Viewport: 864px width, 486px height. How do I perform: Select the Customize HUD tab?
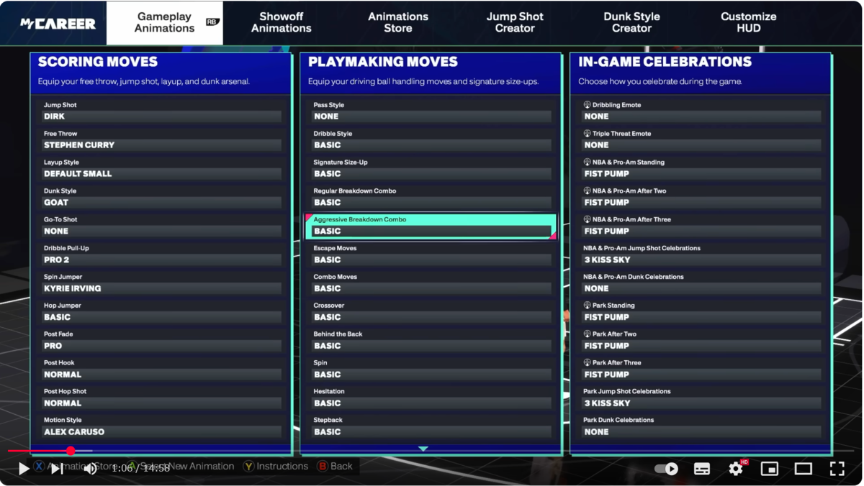[749, 22]
